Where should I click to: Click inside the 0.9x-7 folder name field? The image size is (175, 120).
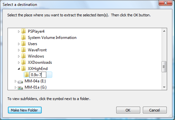(38, 75)
